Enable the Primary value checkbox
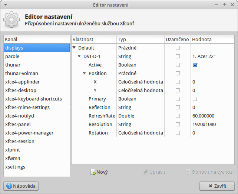 (x=195, y=99)
